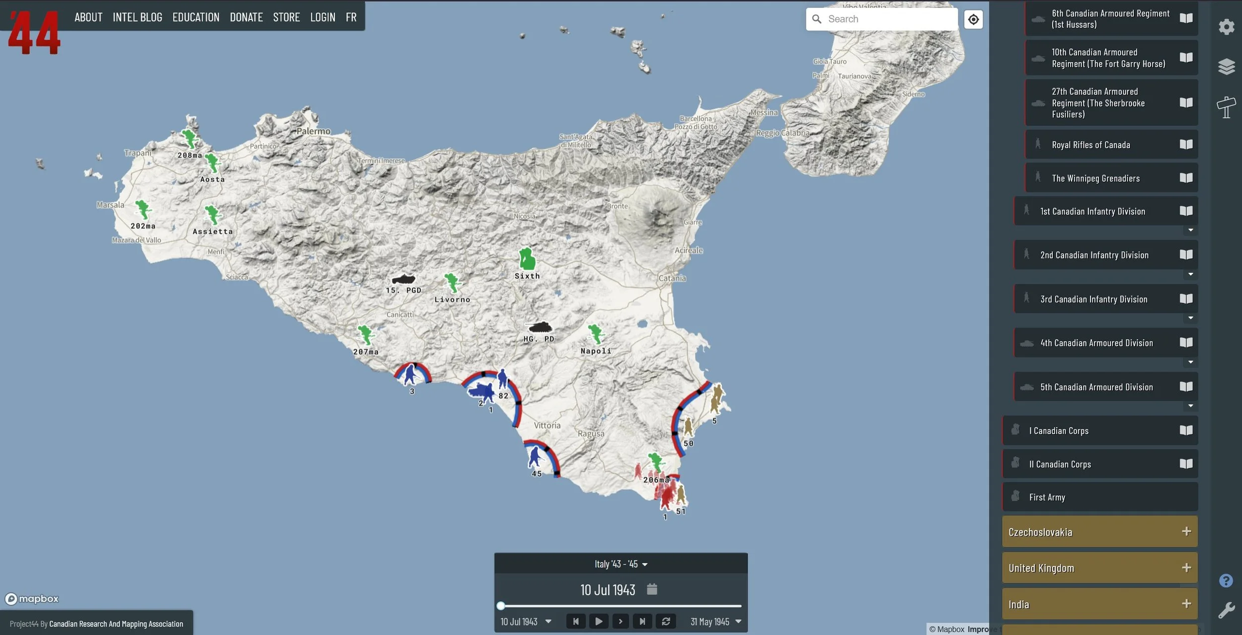1242x635 pixels.
Task: Go to the DONATE page
Action: point(246,17)
